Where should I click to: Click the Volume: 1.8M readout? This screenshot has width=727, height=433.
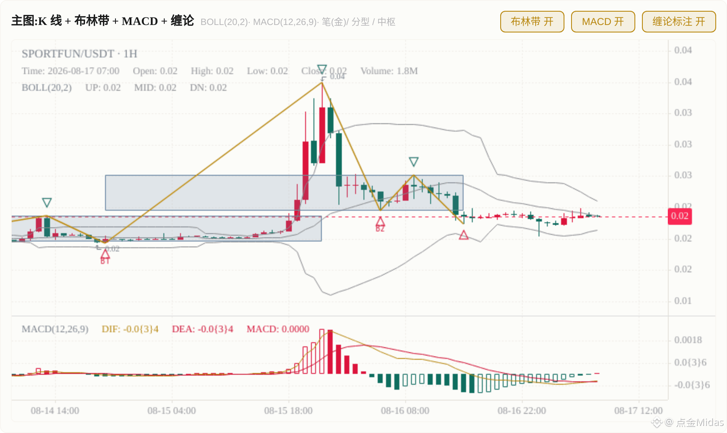[x=389, y=71]
